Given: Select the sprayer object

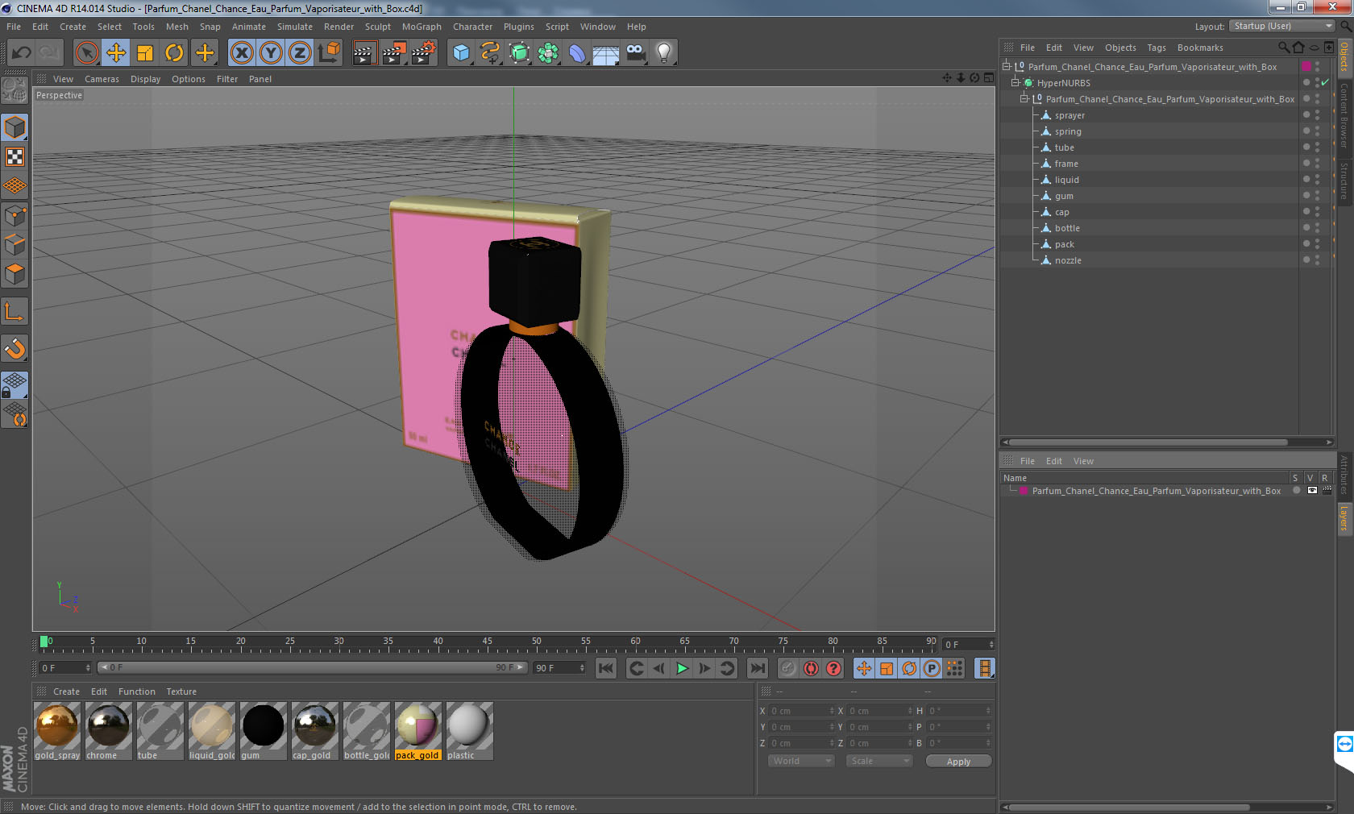Looking at the screenshot, I should tap(1069, 115).
